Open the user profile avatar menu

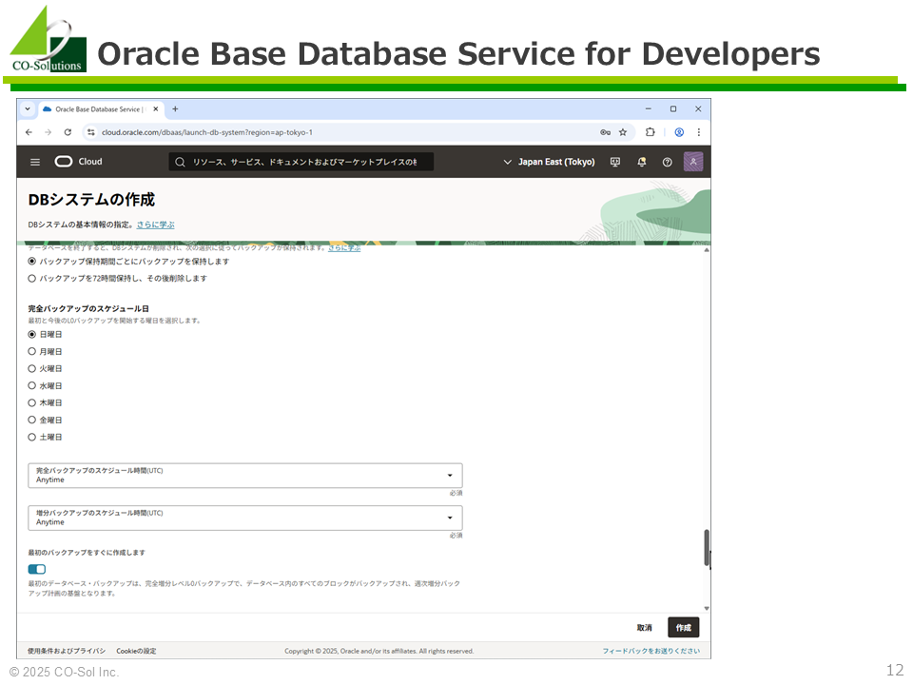click(x=693, y=162)
